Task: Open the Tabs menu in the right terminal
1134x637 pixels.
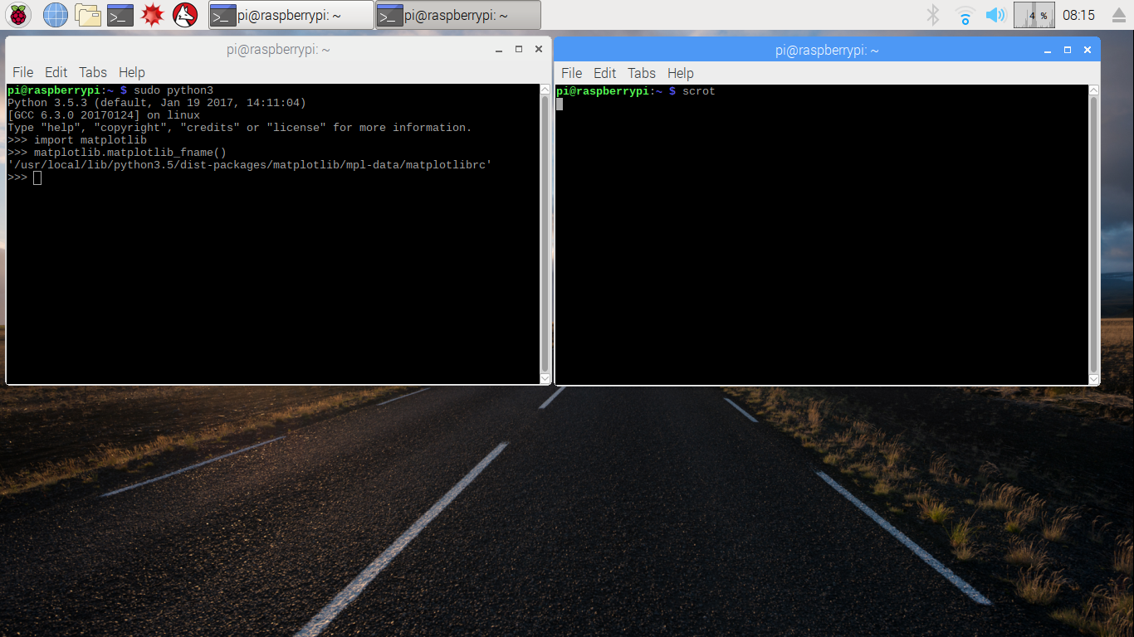Action: [642, 73]
